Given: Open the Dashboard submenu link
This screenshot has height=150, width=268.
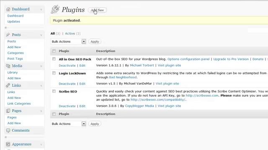Looking at the screenshot, I should click(x=15, y=16).
